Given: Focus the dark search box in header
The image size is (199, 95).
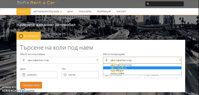Looking at the screenshot, I should point(164,4).
